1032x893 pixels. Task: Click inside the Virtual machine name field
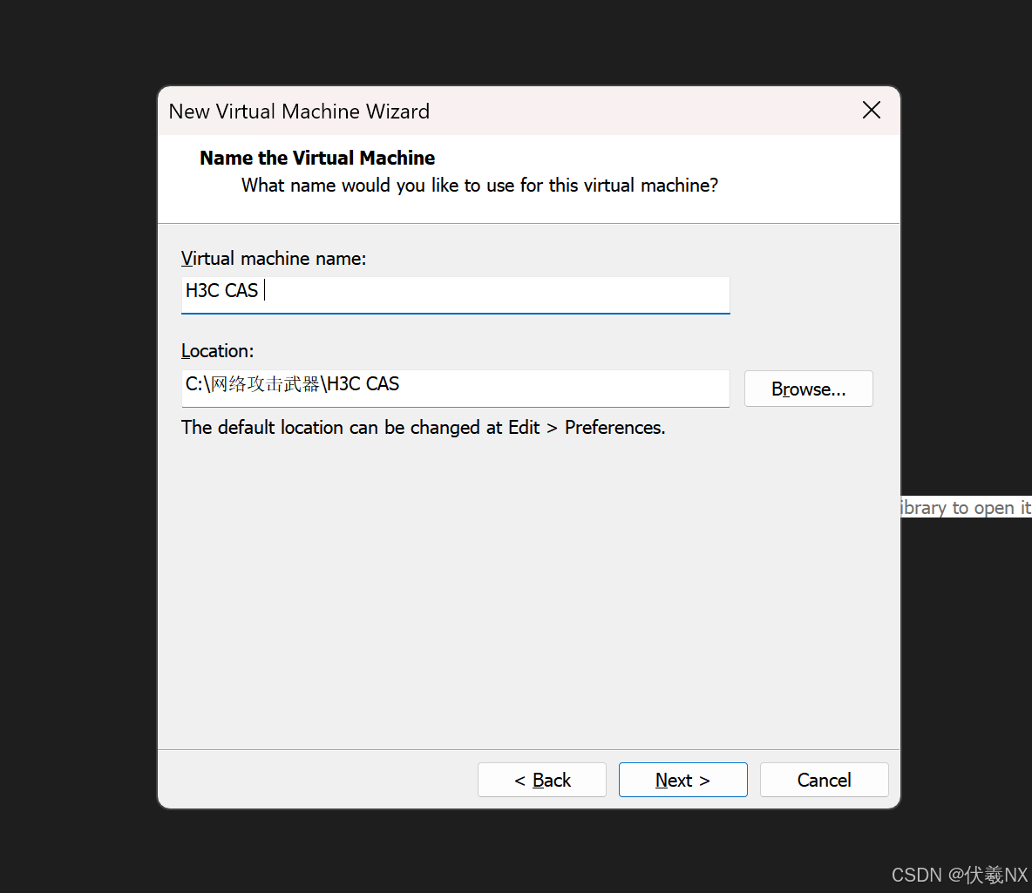pos(453,294)
